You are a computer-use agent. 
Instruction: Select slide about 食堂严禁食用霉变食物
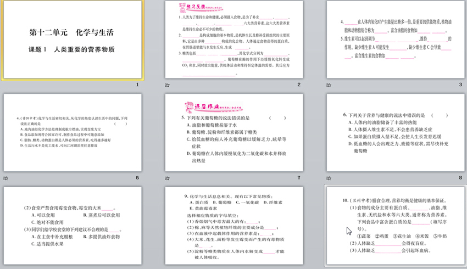[71, 226]
